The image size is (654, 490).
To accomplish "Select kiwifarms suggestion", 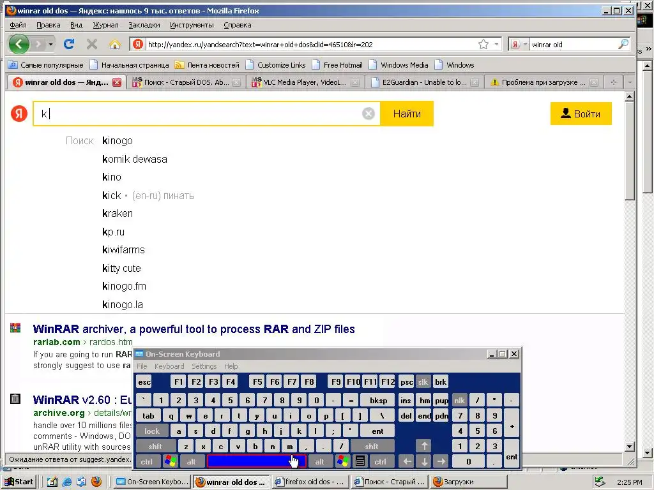I will point(123,249).
